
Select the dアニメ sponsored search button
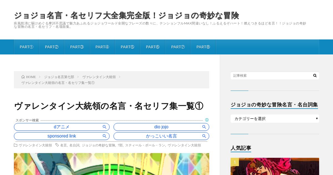click(62, 127)
